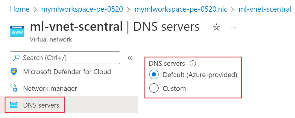Select Default (Azure-provided) radio button

click(x=154, y=75)
